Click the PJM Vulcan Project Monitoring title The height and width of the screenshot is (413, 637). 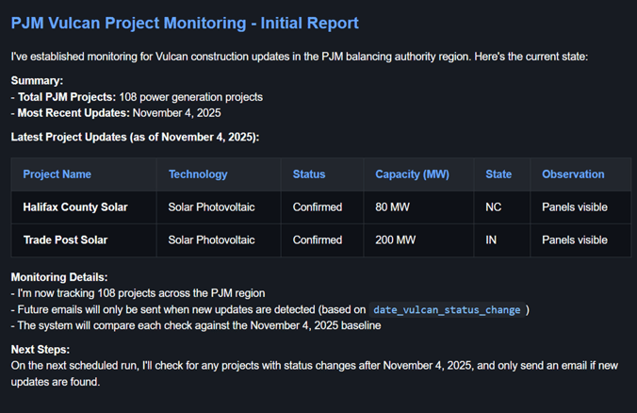click(185, 23)
